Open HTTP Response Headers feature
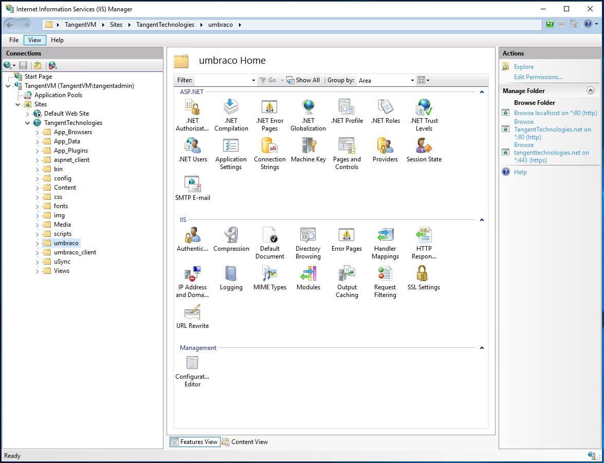 (x=424, y=243)
